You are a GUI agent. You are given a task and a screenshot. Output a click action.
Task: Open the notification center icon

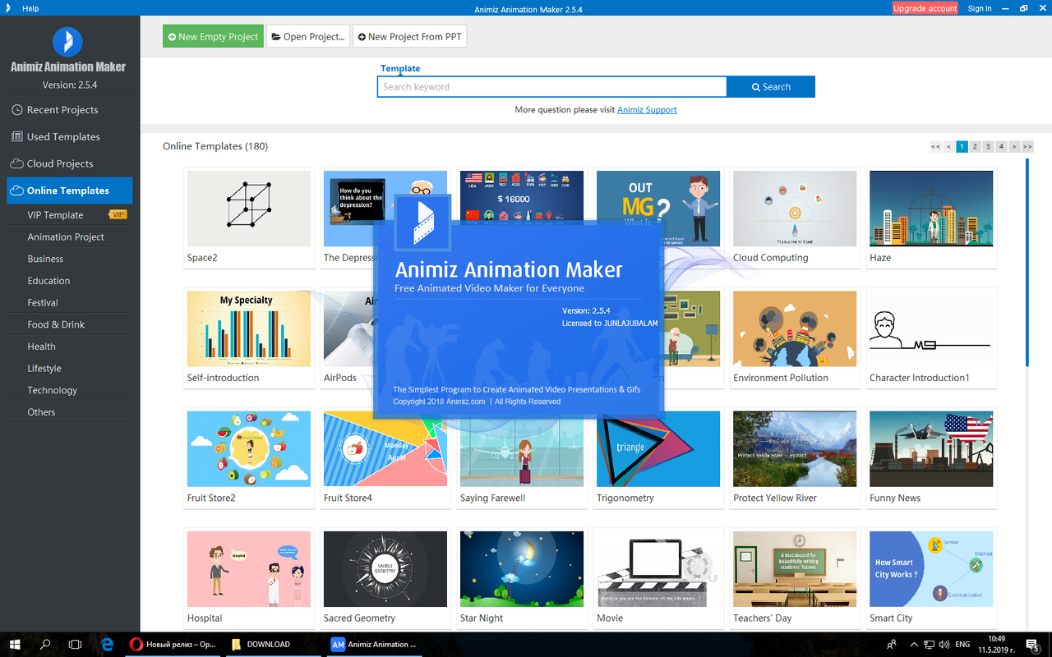click(x=1033, y=645)
